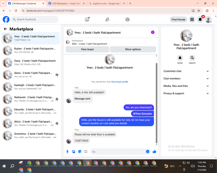Open a new browser tab
The image size is (217, 173).
click(x=130, y=3)
